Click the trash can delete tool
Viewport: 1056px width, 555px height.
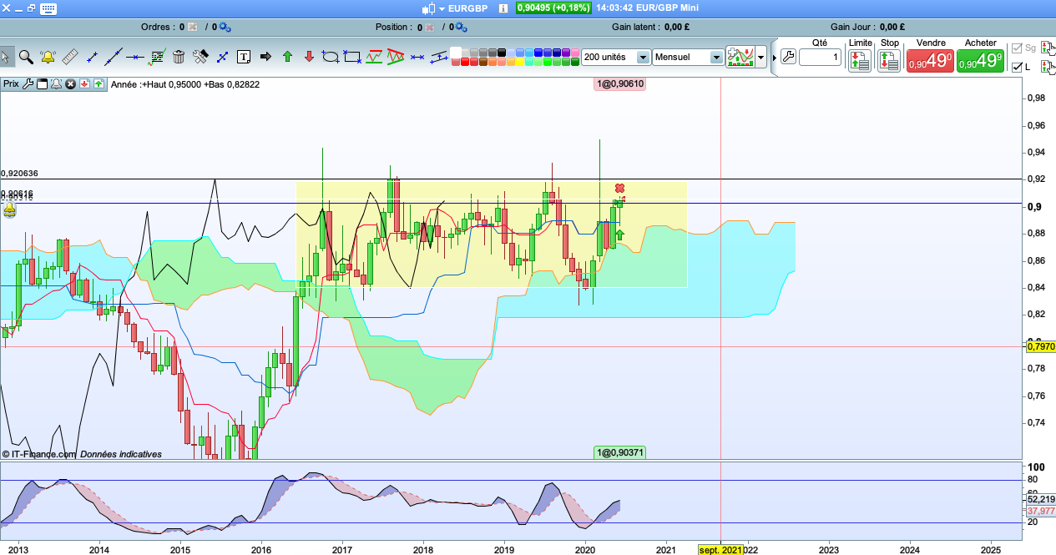tap(179, 58)
